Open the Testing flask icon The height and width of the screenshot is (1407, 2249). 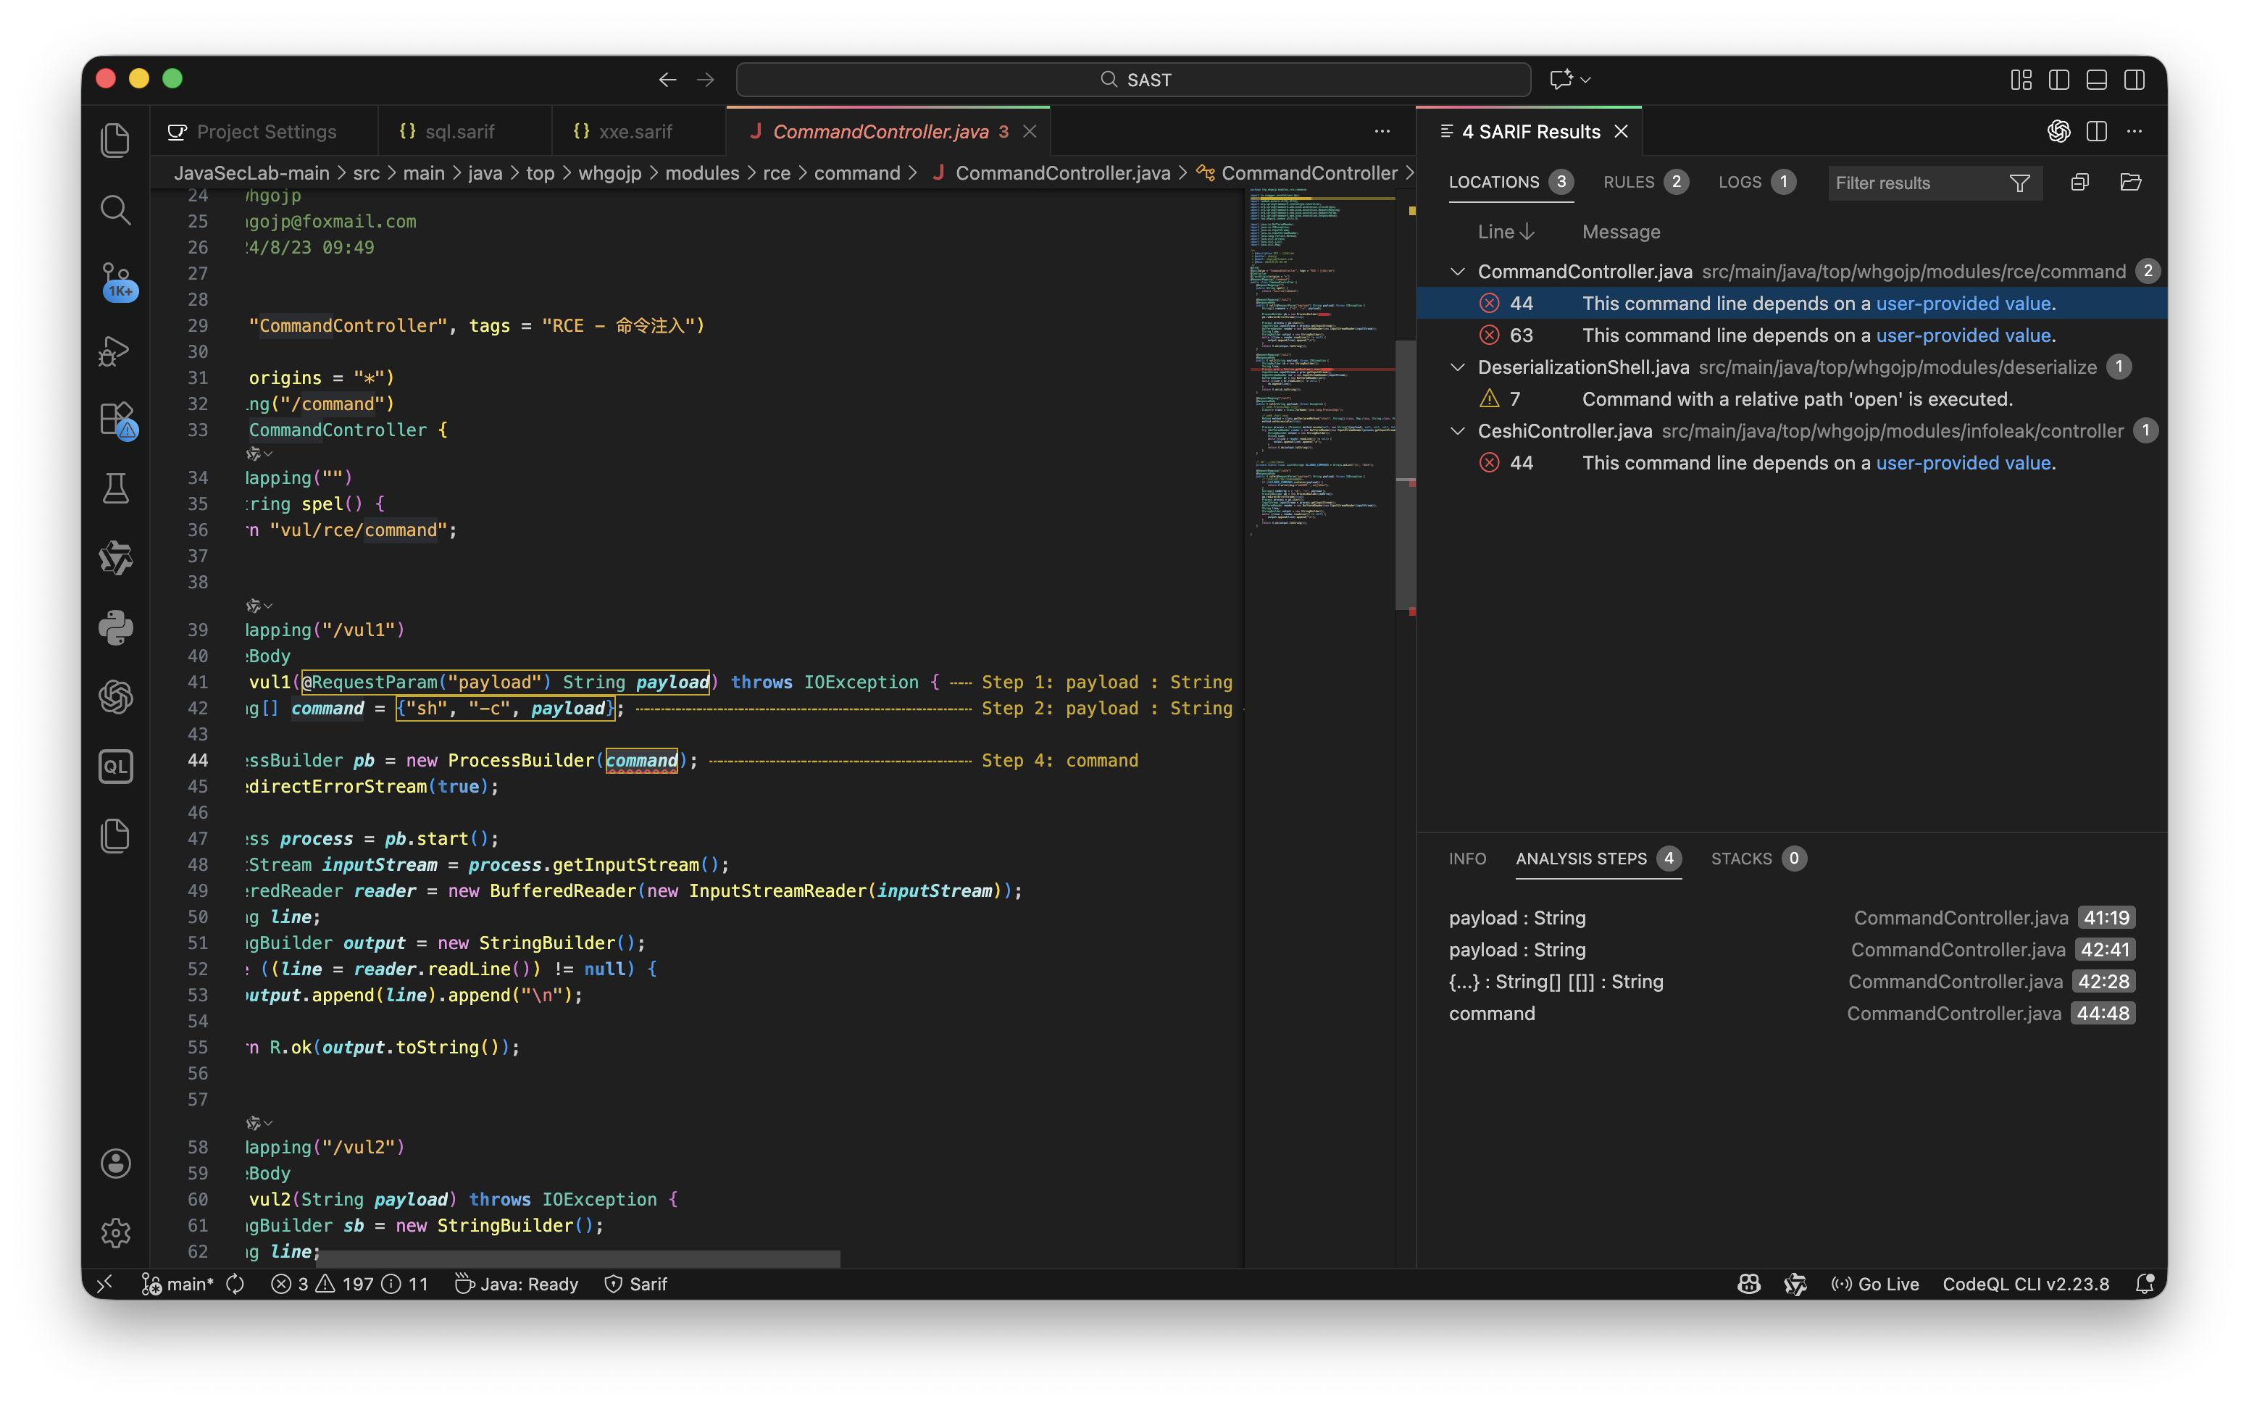(115, 488)
